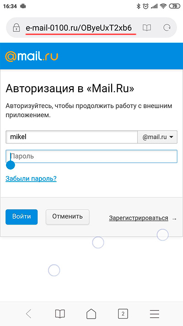Open the Забыли пароль? link
The width and height of the screenshot is (183, 326).
coord(31,179)
